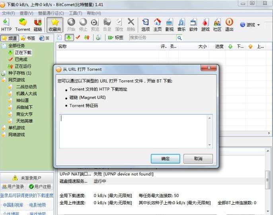This screenshot has height=215, width=273.
Task: Select 已完成 in the sidebar
Action: [21, 59]
